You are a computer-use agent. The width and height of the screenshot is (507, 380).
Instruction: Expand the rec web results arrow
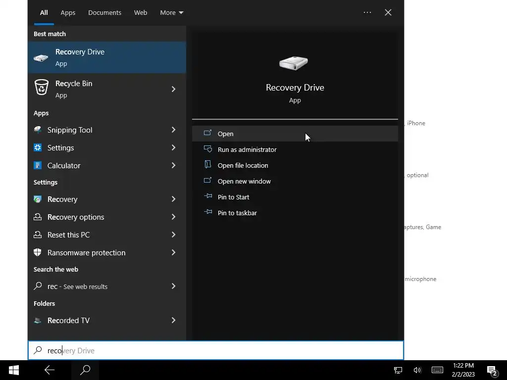tap(174, 286)
